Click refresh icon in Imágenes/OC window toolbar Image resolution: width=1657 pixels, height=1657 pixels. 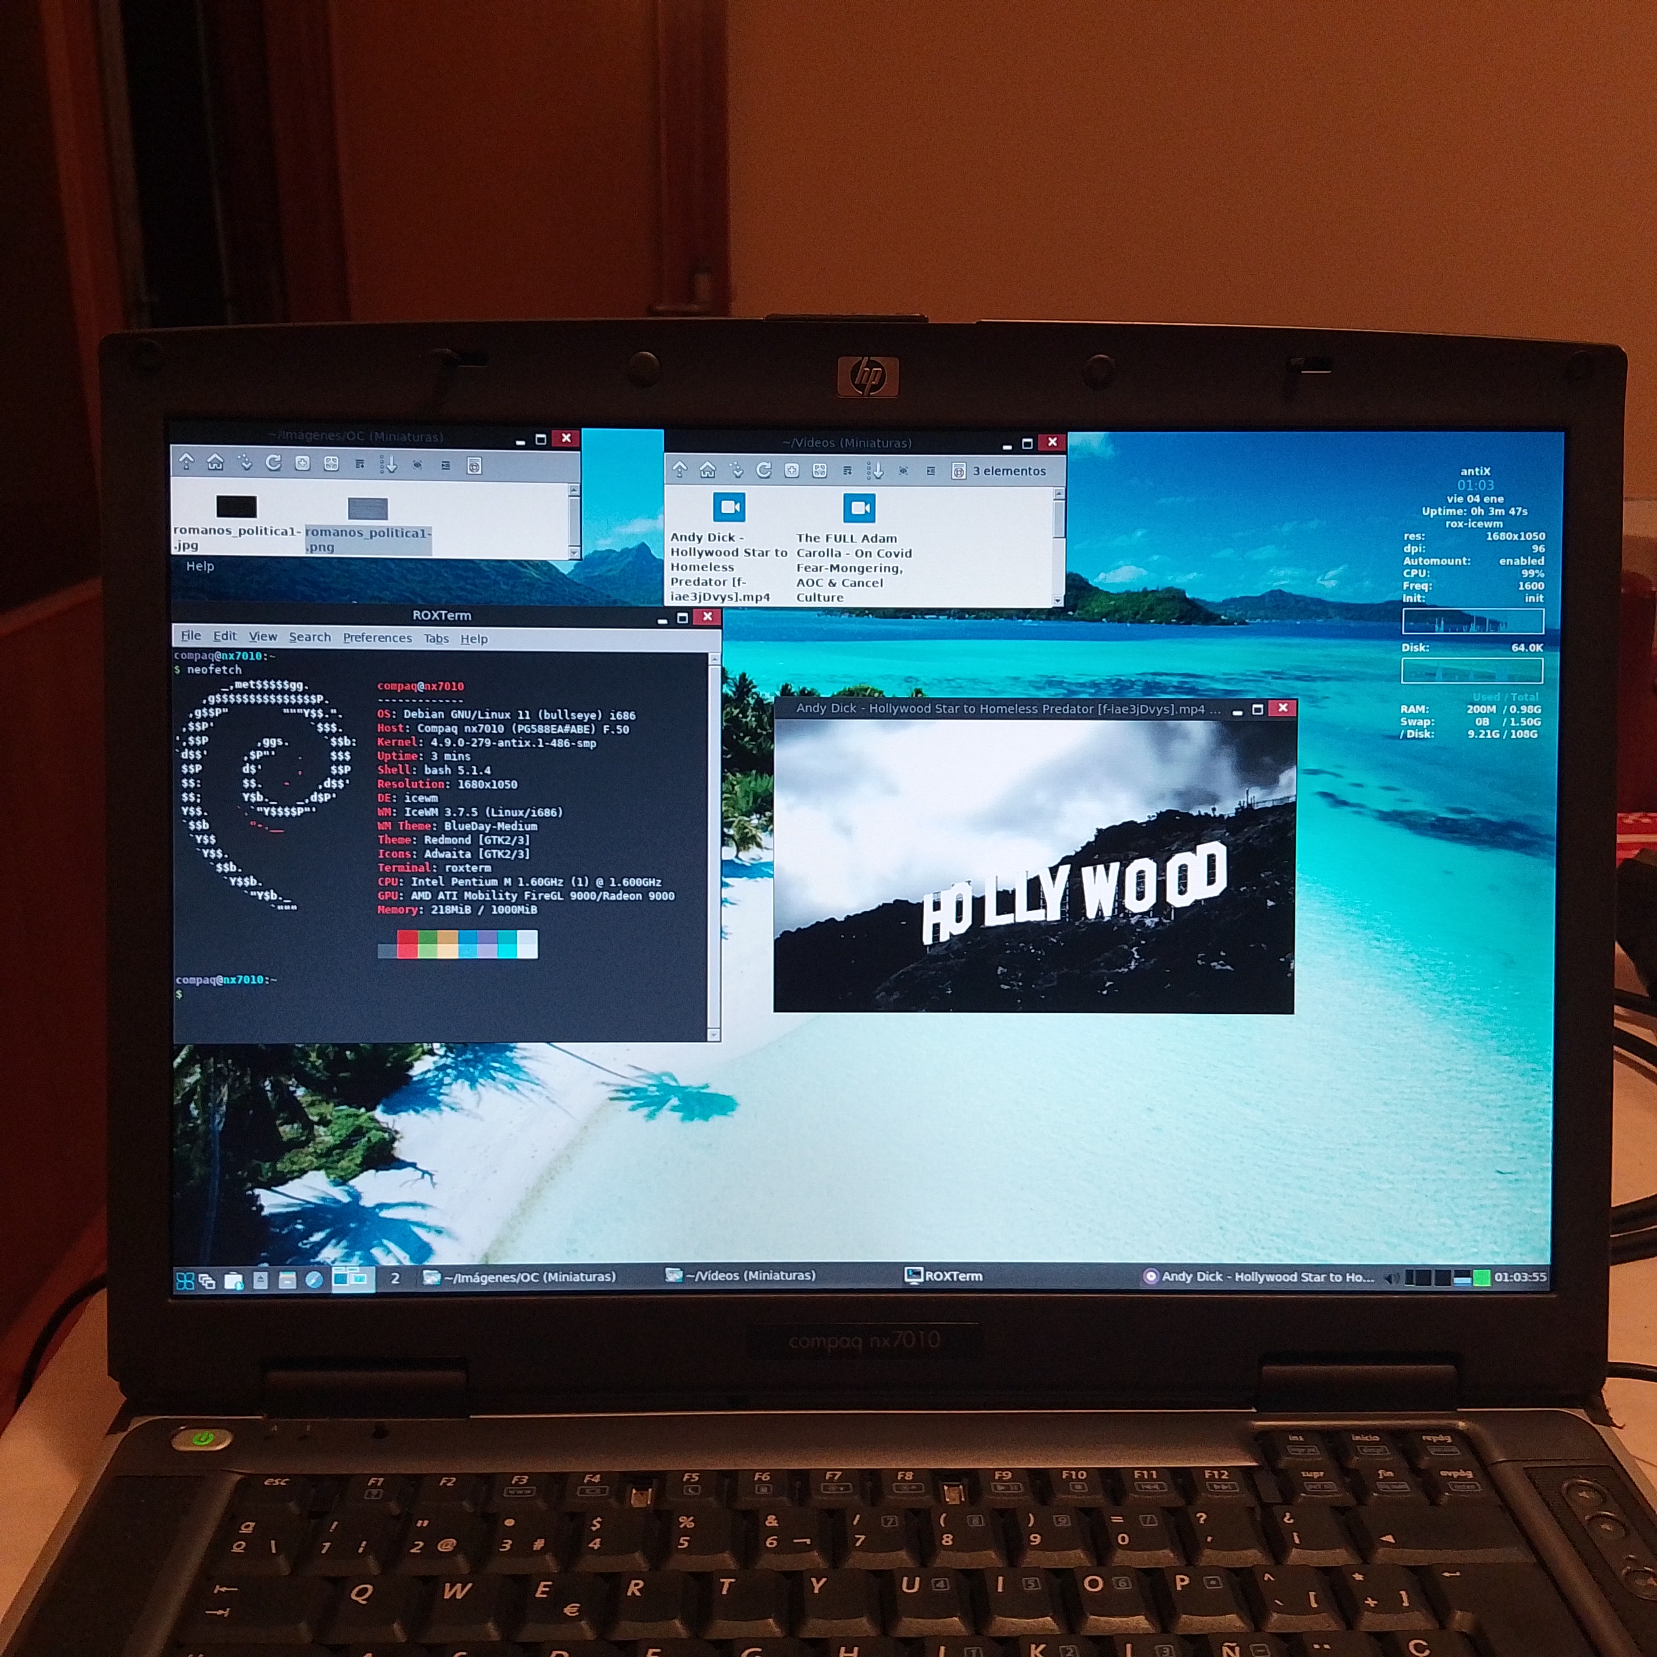273,463
